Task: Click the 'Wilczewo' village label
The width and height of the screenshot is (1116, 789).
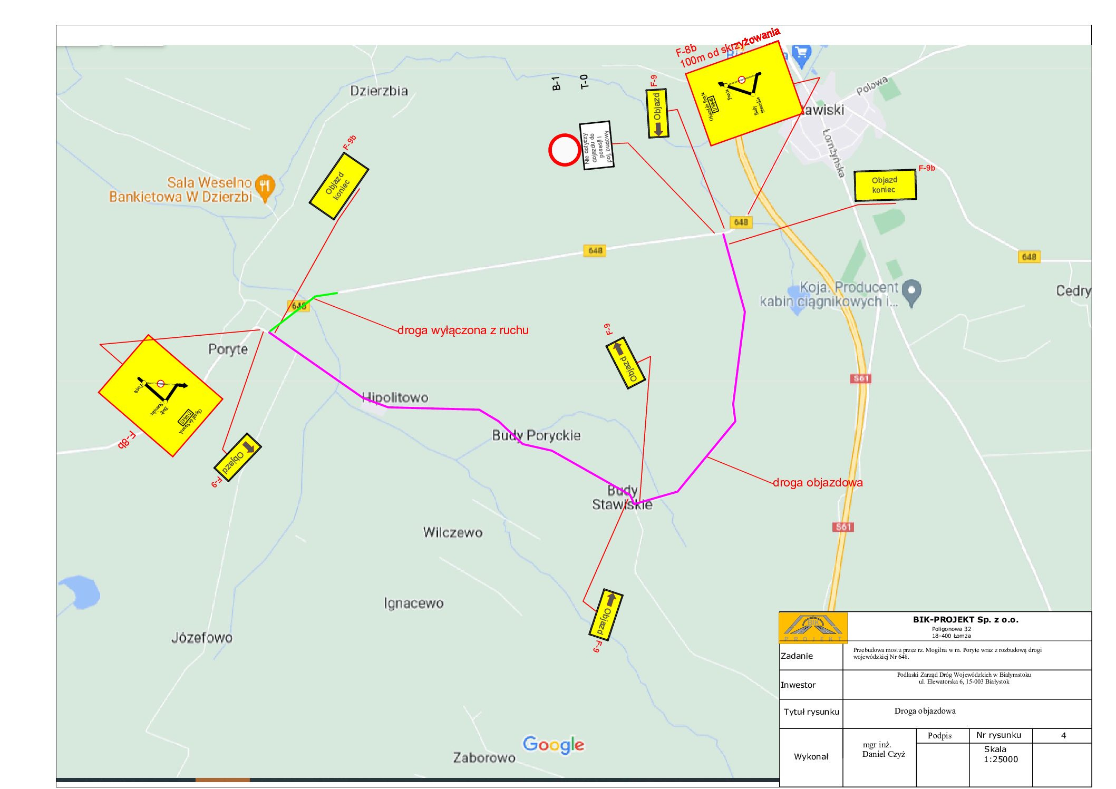Action: [453, 532]
